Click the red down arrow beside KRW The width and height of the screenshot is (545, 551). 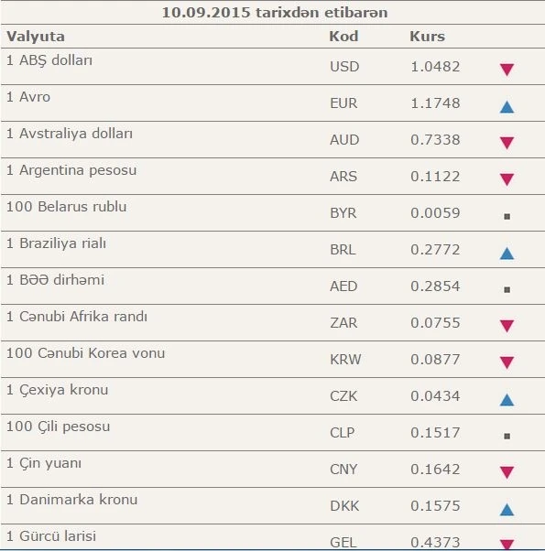[x=507, y=362]
